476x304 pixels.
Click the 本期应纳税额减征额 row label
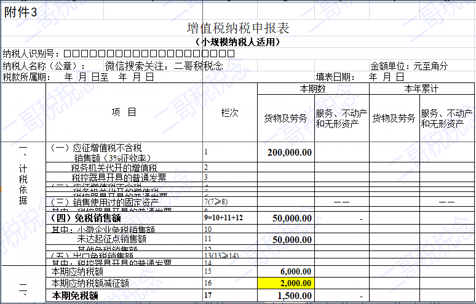coord(124,283)
